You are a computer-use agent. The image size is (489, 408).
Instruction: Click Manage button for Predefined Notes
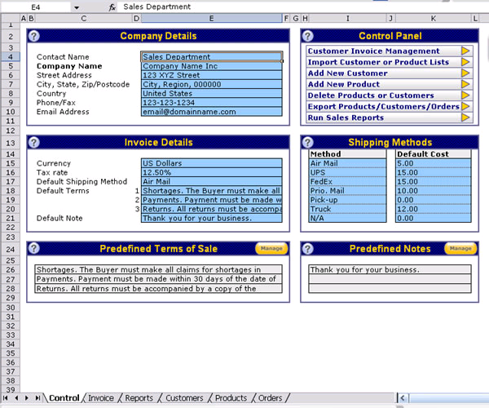(x=460, y=248)
